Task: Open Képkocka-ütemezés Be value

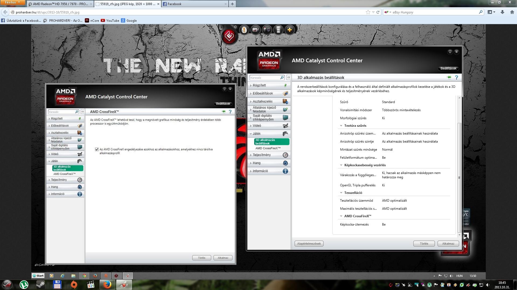Action: (384, 224)
